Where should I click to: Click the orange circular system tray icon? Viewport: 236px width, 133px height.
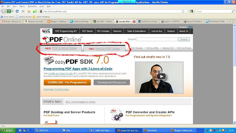pos(223,130)
